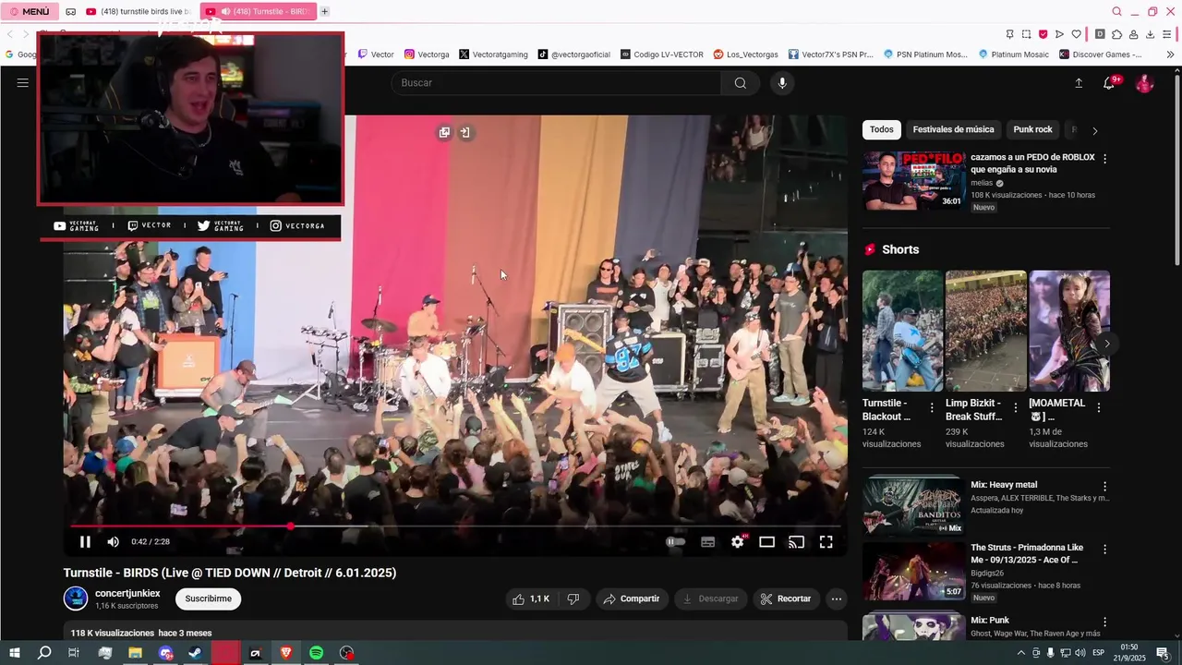
Task: Open options for Turnstile - Blackout short
Action: point(932,407)
